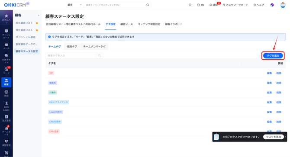
Task: Click 編集 for the VIP tag
Action: coord(269,73)
